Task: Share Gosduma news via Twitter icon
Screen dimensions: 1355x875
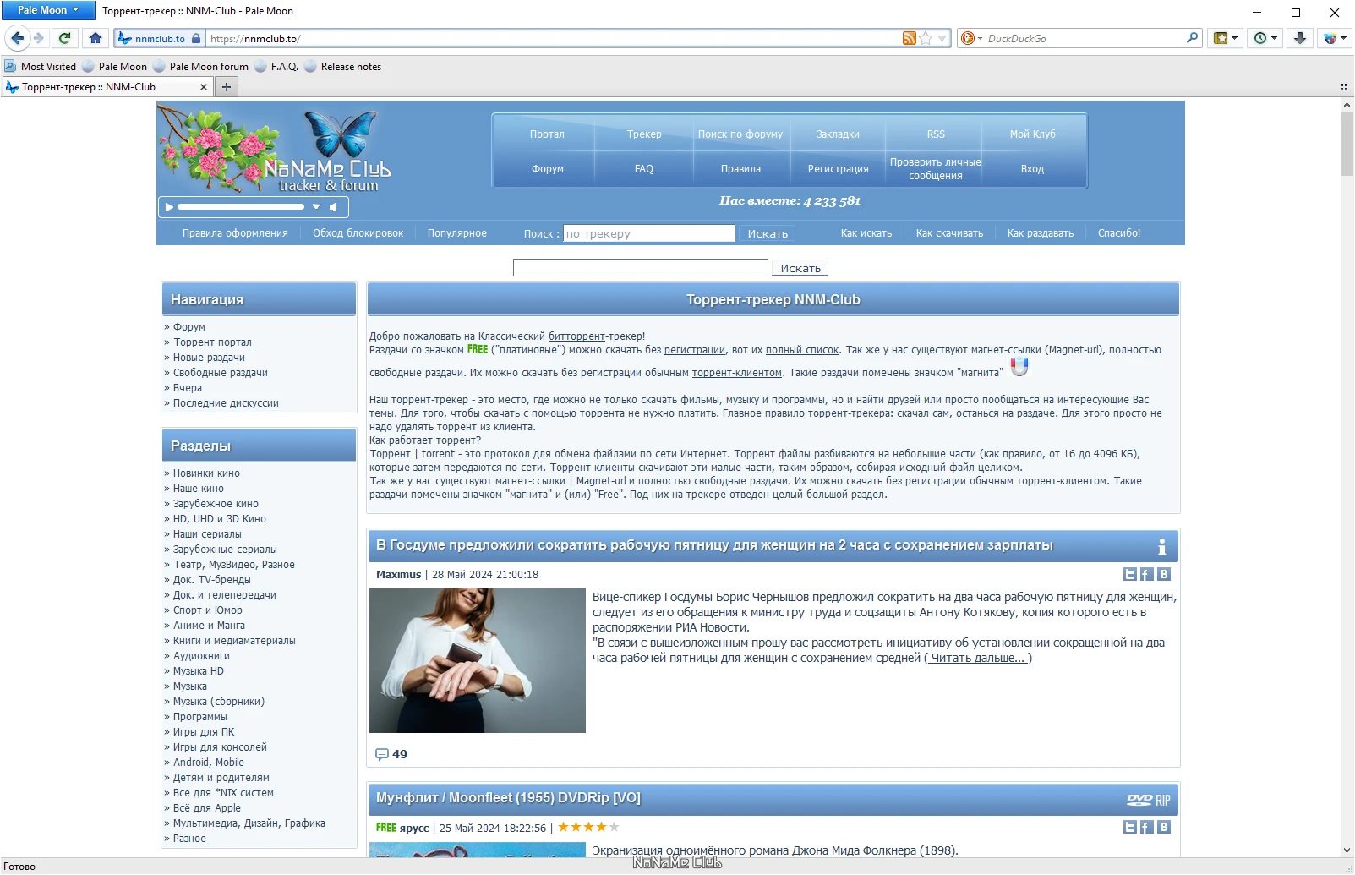Action: (1129, 574)
